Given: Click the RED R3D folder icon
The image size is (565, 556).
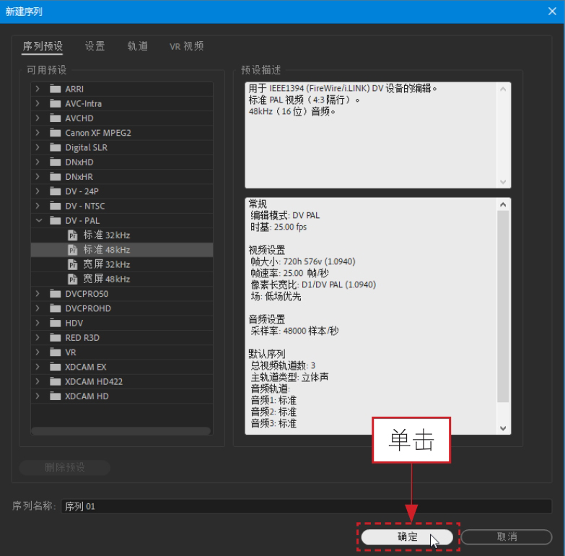Looking at the screenshot, I should 55,337.
